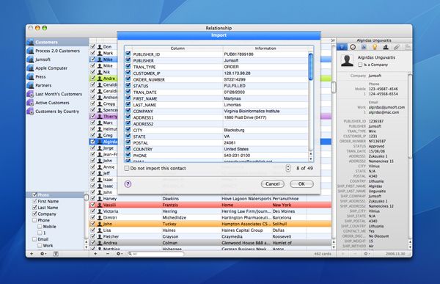
Task: Select the Harvey Dawkins contact row
Action: pyautogui.click(x=210, y=199)
